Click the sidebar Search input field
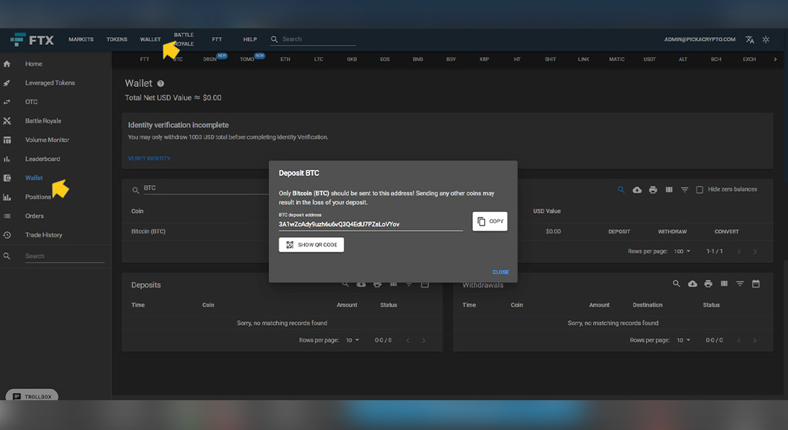788x430 pixels. pyautogui.click(x=65, y=256)
